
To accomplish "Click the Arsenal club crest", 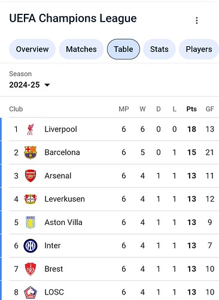I will (31, 176).
